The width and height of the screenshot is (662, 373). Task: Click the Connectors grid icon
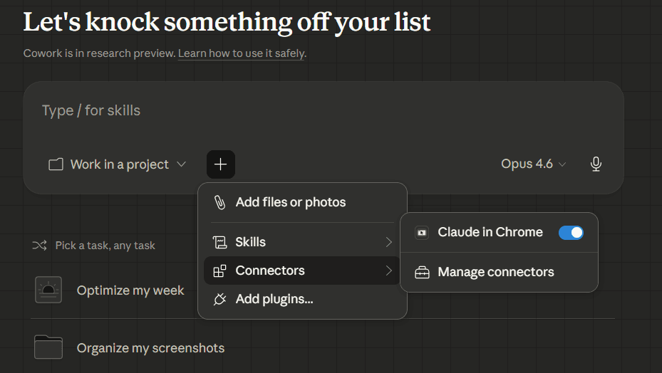pos(220,270)
